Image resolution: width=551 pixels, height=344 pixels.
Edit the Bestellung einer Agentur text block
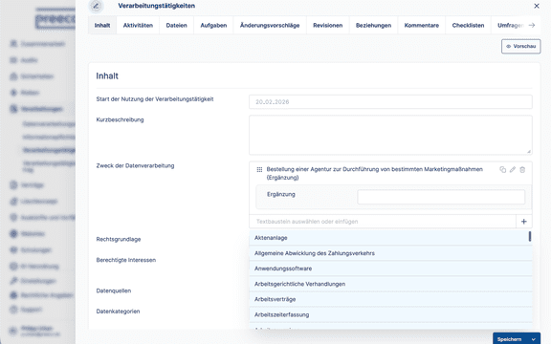tap(513, 169)
